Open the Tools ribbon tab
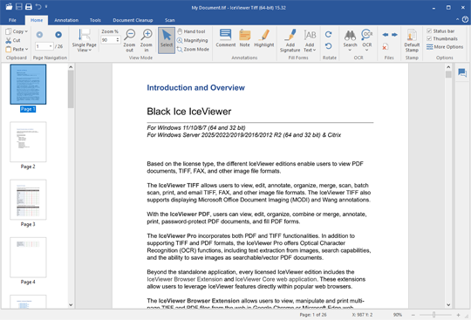471x320 pixels. tap(95, 20)
